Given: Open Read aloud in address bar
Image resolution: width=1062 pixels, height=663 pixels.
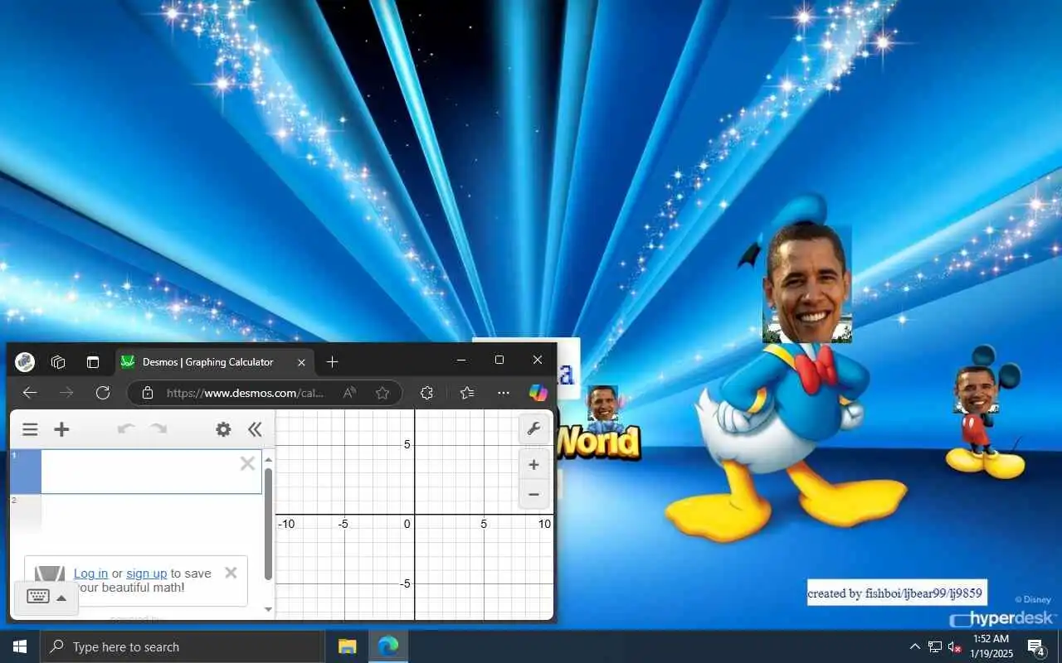Looking at the screenshot, I should click(350, 393).
